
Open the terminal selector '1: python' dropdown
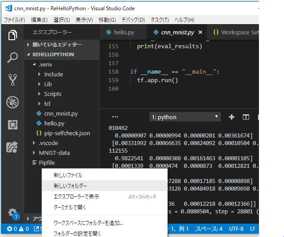click(x=185, y=117)
